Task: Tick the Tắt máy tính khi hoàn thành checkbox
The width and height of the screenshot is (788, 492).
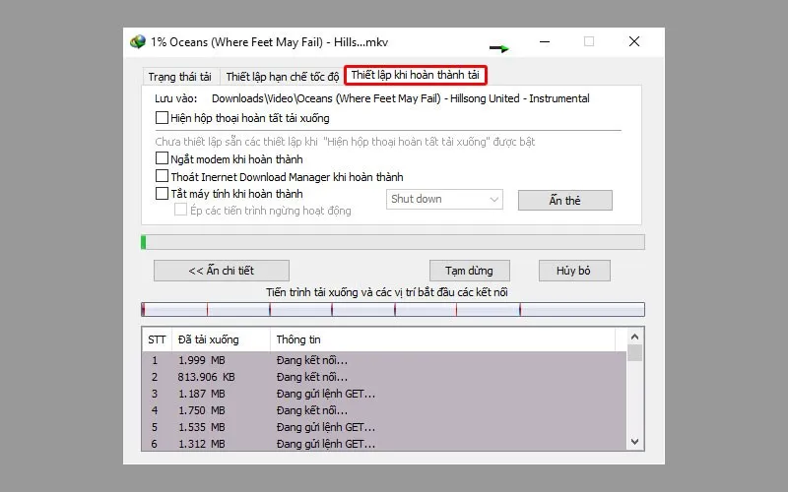Action: tap(163, 194)
